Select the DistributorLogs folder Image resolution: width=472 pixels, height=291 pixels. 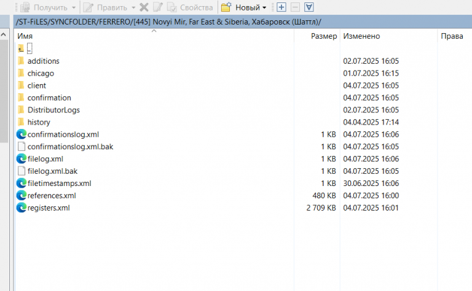click(x=53, y=110)
